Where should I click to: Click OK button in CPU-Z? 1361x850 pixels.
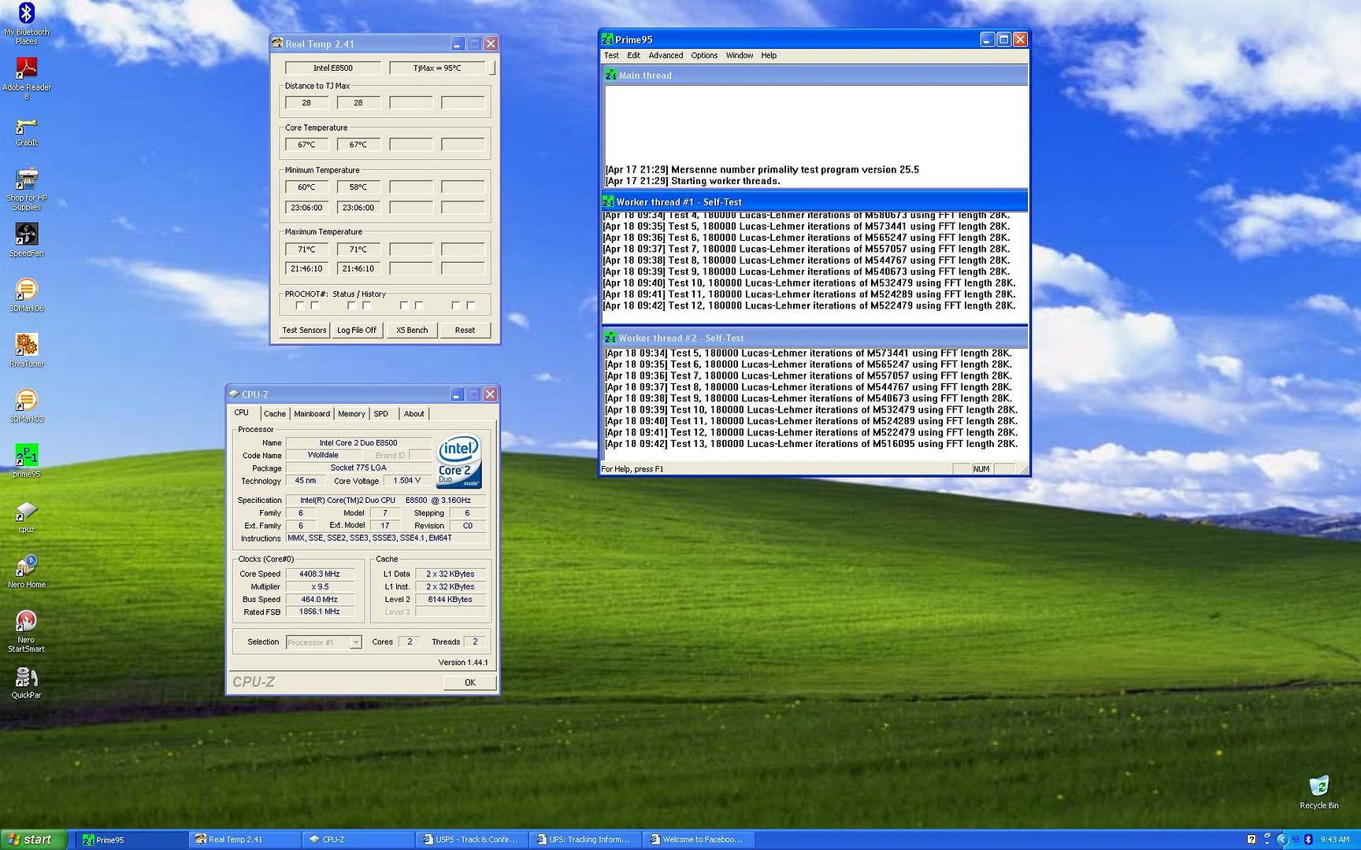470,682
